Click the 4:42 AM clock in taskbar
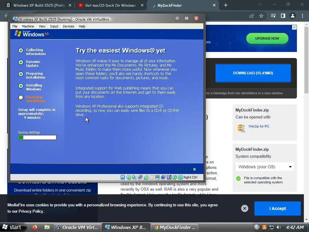This screenshot has width=309, height=232. [295, 227]
